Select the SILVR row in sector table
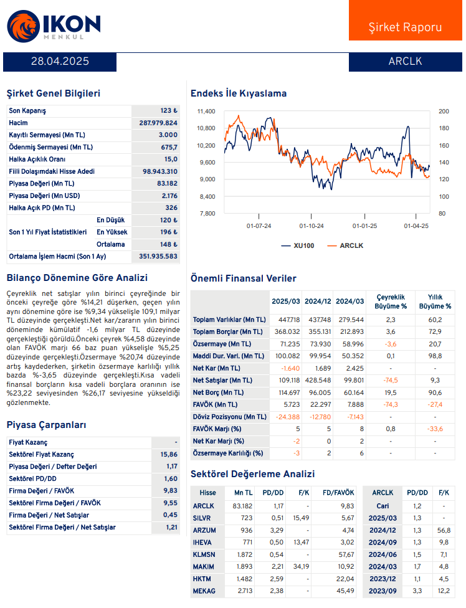The height and width of the screenshot is (608, 466). pos(204,518)
